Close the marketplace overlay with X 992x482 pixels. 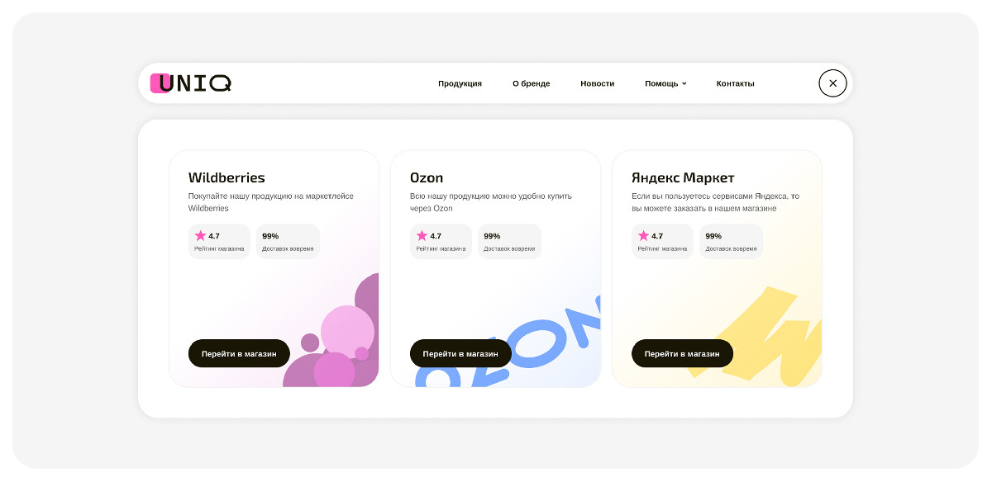[x=832, y=83]
